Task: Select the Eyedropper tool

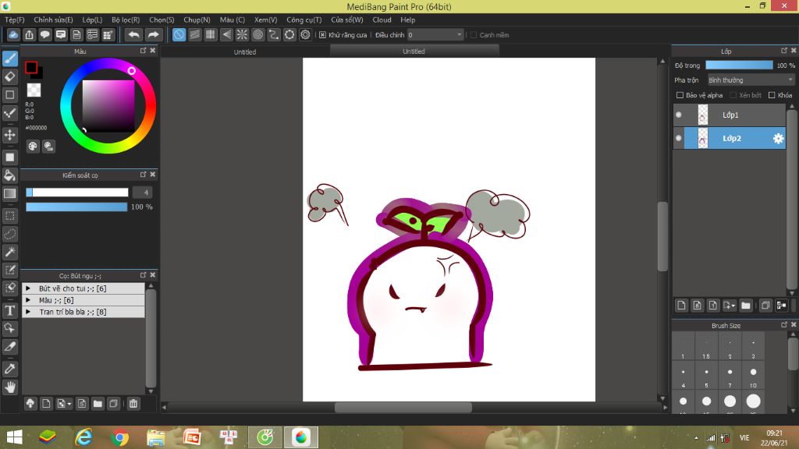Action: pyautogui.click(x=9, y=369)
